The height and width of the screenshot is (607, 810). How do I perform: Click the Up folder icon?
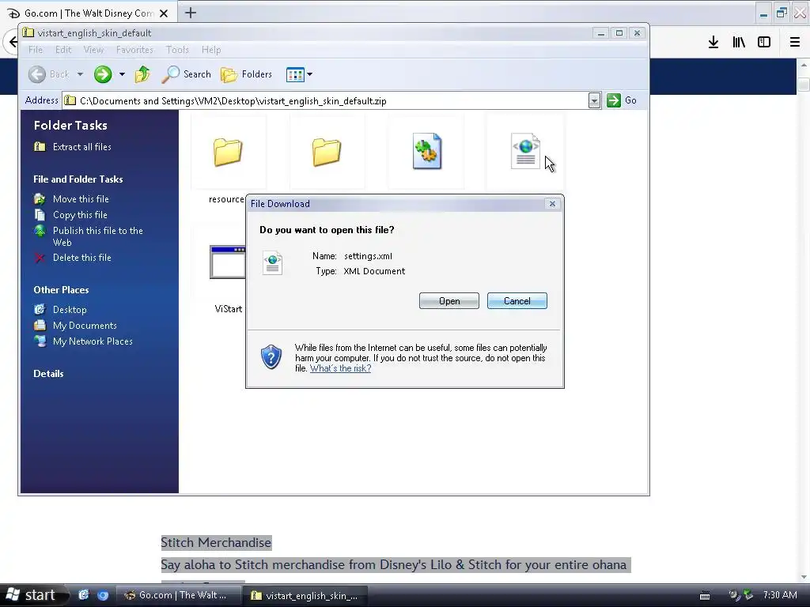click(142, 74)
